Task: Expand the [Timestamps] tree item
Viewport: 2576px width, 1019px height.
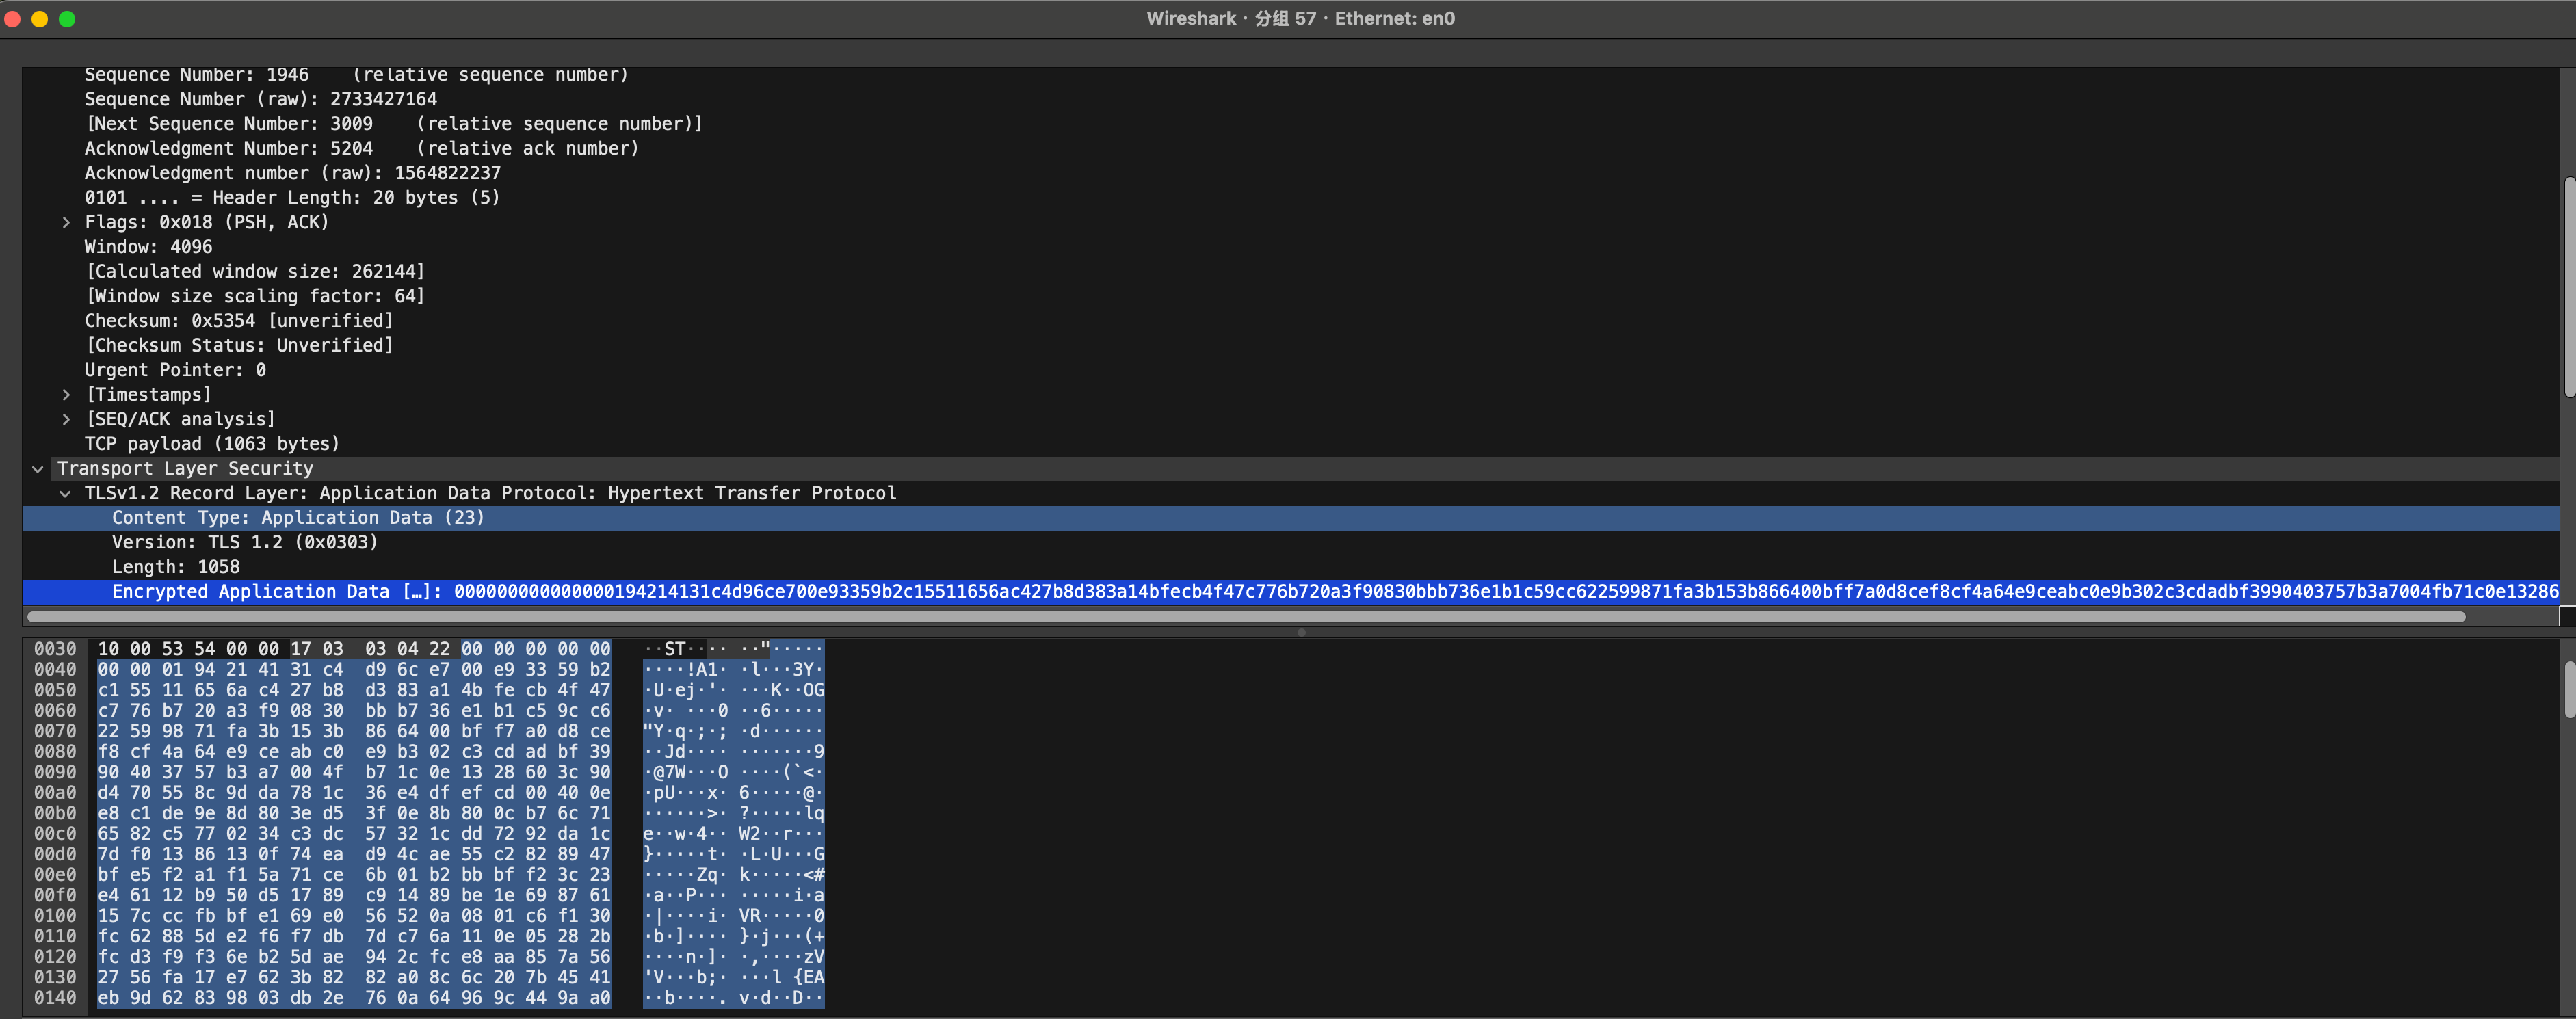Action: pos(66,395)
